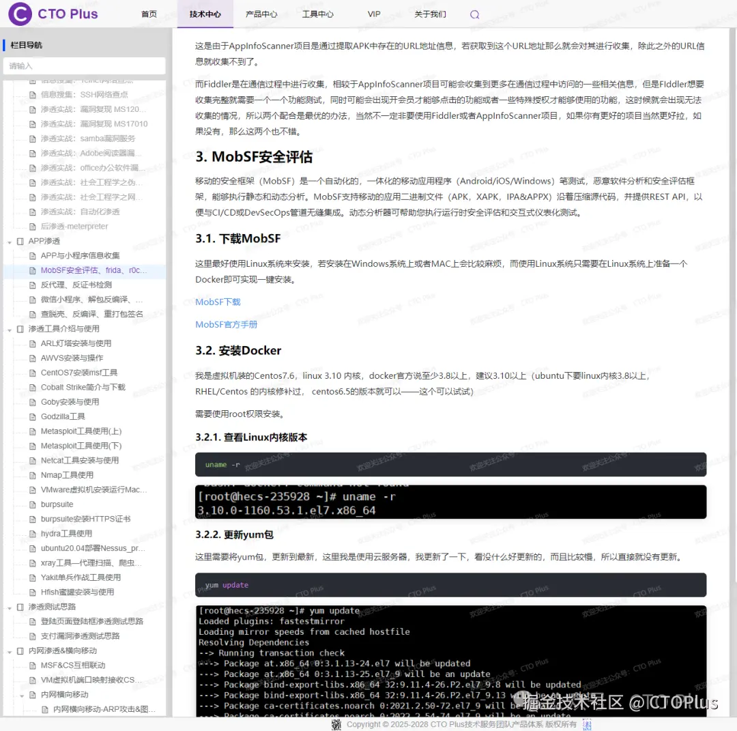The height and width of the screenshot is (731, 737).
Task: Go to the VIP page
Action: pos(374,14)
